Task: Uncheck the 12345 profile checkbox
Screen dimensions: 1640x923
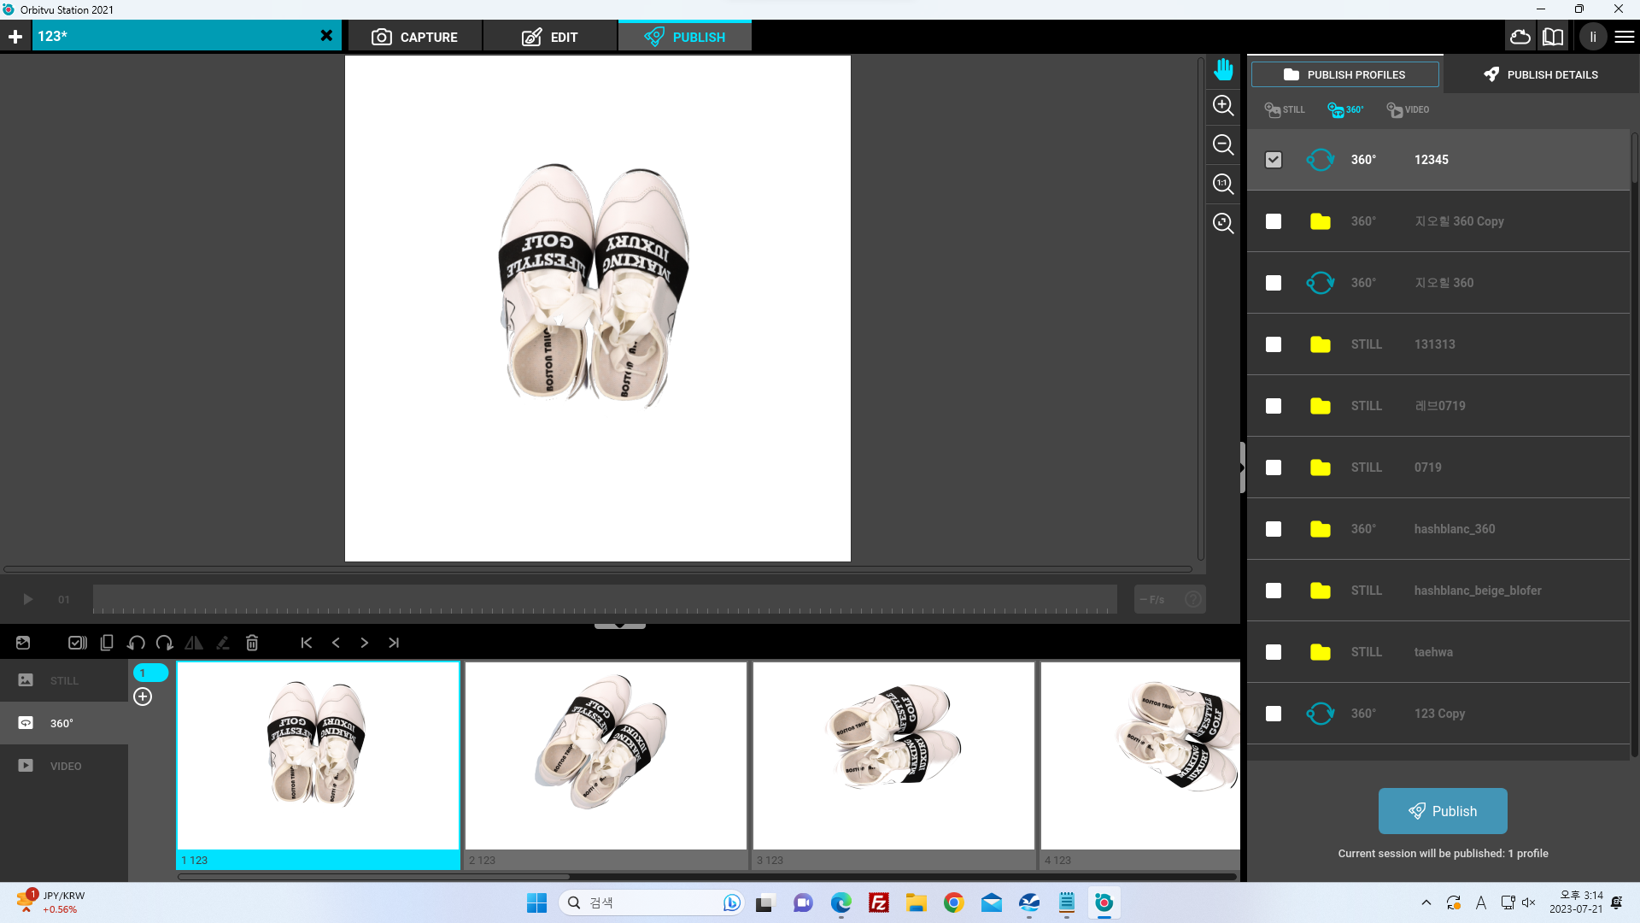Action: click(x=1274, y=160)
